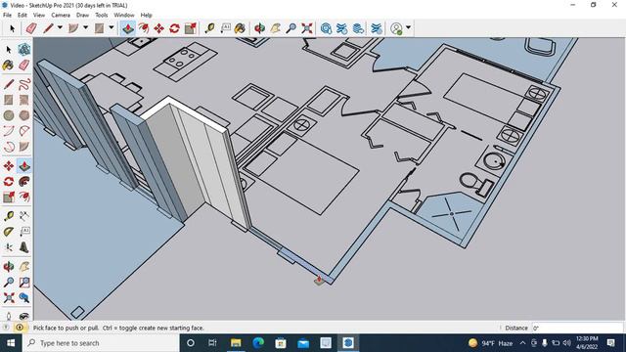Screen dimensions: 626x352
Task: Select the Position Camera tool
Action: coord(9,316)
